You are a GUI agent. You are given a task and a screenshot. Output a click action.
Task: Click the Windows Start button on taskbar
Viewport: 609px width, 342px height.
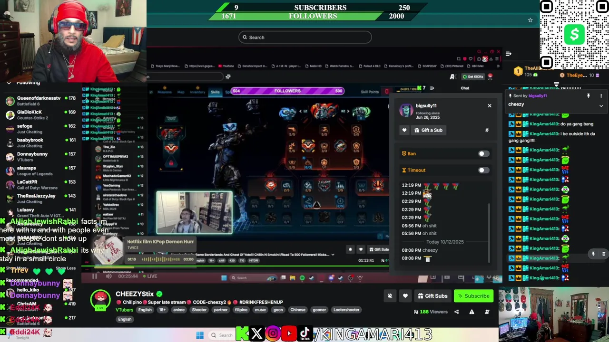200,335
